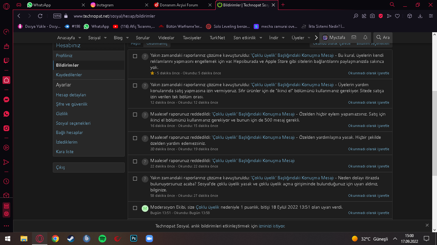This screenshot has height=245, width=437.
Task: Click the reload page button
Action: (40, 16)
